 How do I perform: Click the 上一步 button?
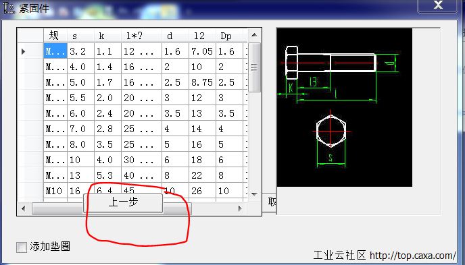coord(123,203)
